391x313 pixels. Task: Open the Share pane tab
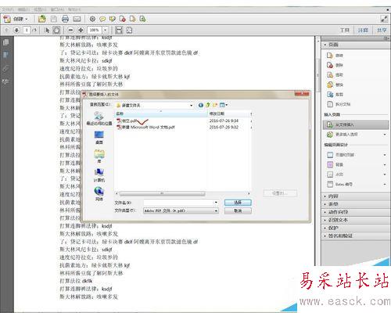[x=382, y=31]
